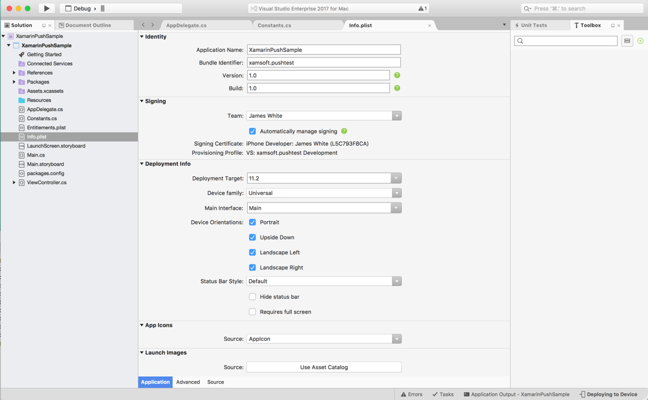
Task: Click the search magnifier in the global search
Action: (x=527, y=9)
